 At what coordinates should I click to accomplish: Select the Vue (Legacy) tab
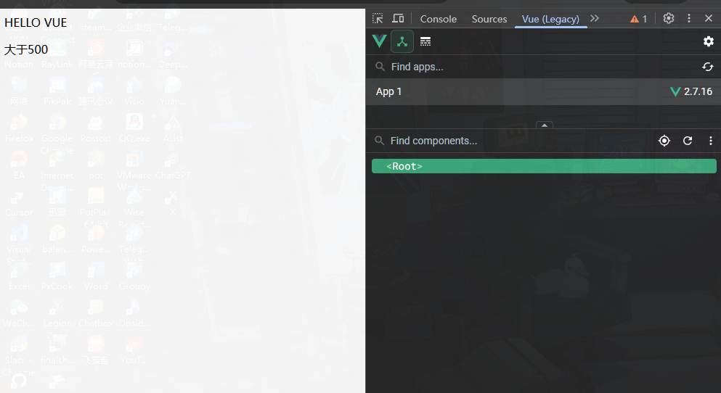[x=550, y=19]
